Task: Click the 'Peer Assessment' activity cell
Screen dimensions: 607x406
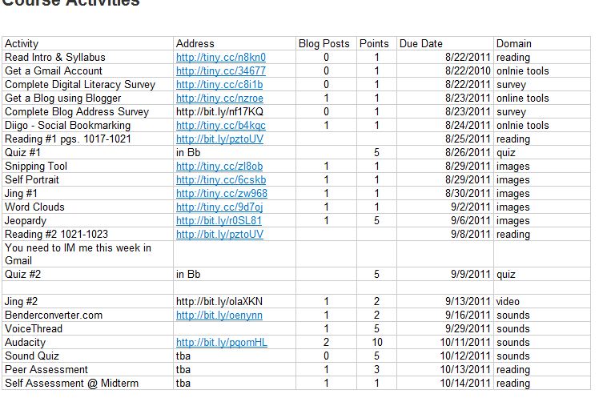Action: (x=87, y=369)
